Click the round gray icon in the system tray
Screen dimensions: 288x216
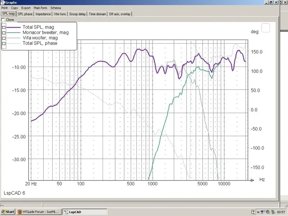pyautogui.click(x=267, y=212)
